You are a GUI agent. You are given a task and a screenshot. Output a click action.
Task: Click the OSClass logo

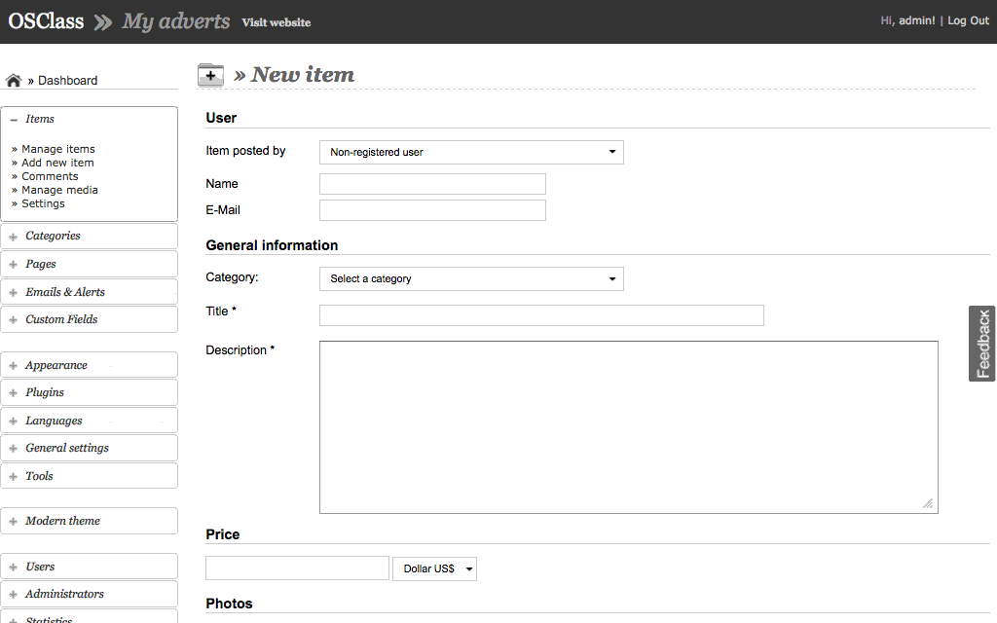[x=46, y=21]
